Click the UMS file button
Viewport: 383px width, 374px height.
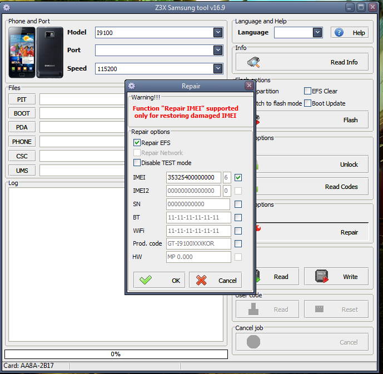[22, 171]
